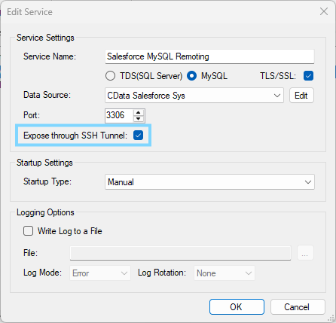The image size is (336, 323).
Task: Click the file browse ellipsis button
Action: [305, 253]
